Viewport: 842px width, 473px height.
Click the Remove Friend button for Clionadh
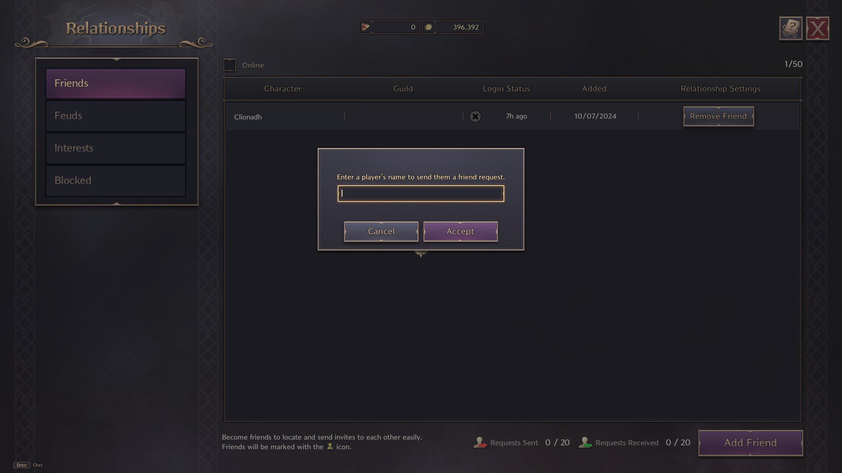tap(718, 116)
